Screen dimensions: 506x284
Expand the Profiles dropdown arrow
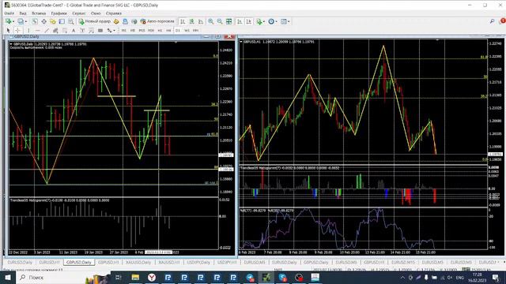26,21
